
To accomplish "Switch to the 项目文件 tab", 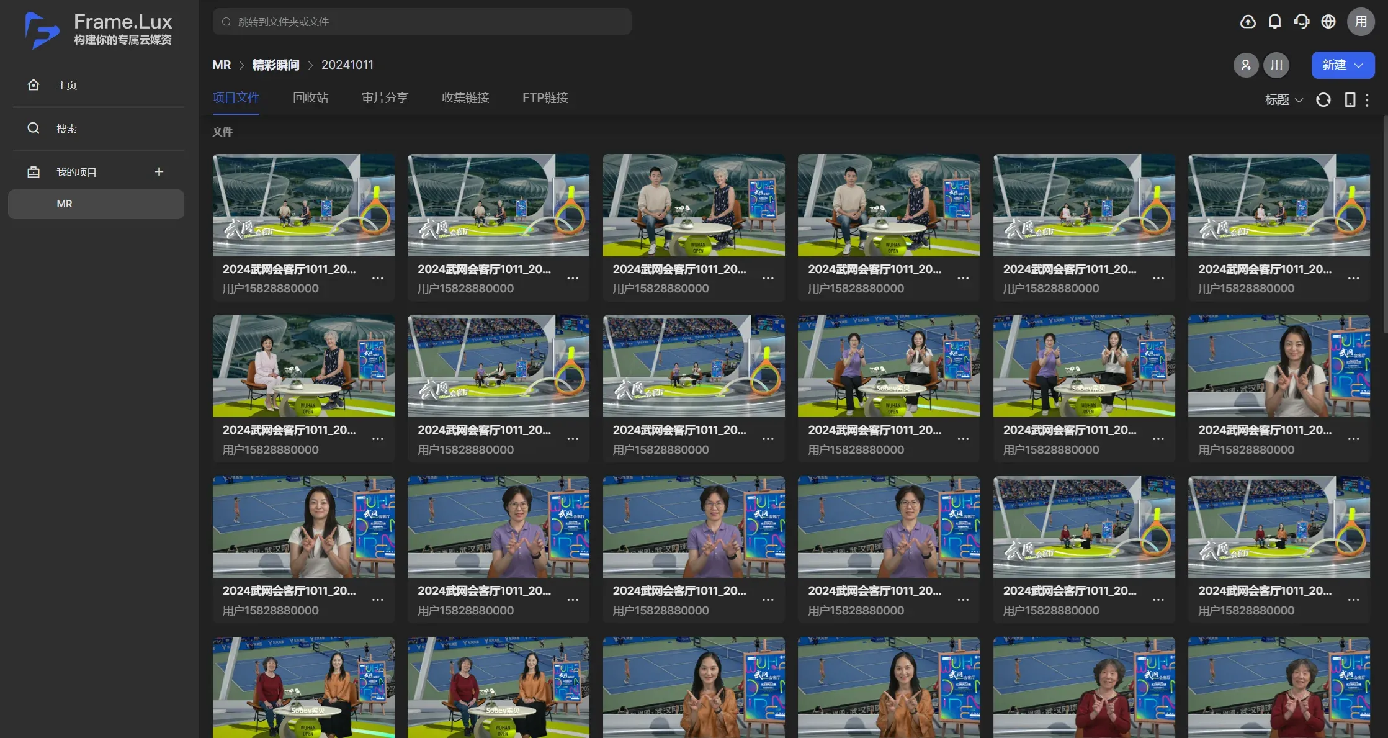I will (236, 97).
